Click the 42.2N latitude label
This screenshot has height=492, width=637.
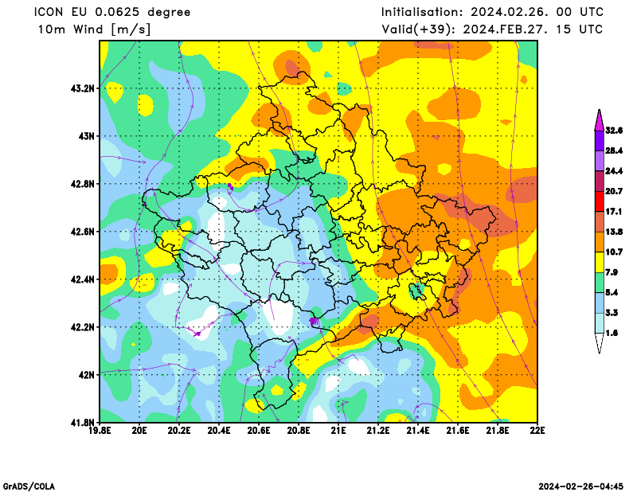click(x=83, y=327)
